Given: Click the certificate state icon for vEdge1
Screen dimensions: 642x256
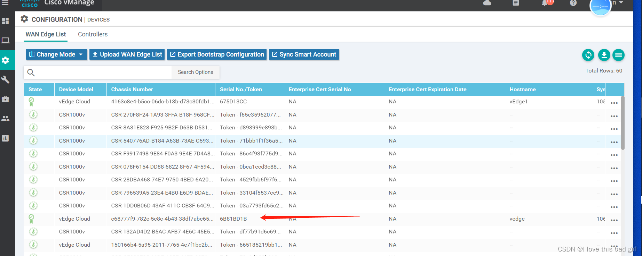Looking at the screenshot, I should pyautogui.click(x=31, y=102).
